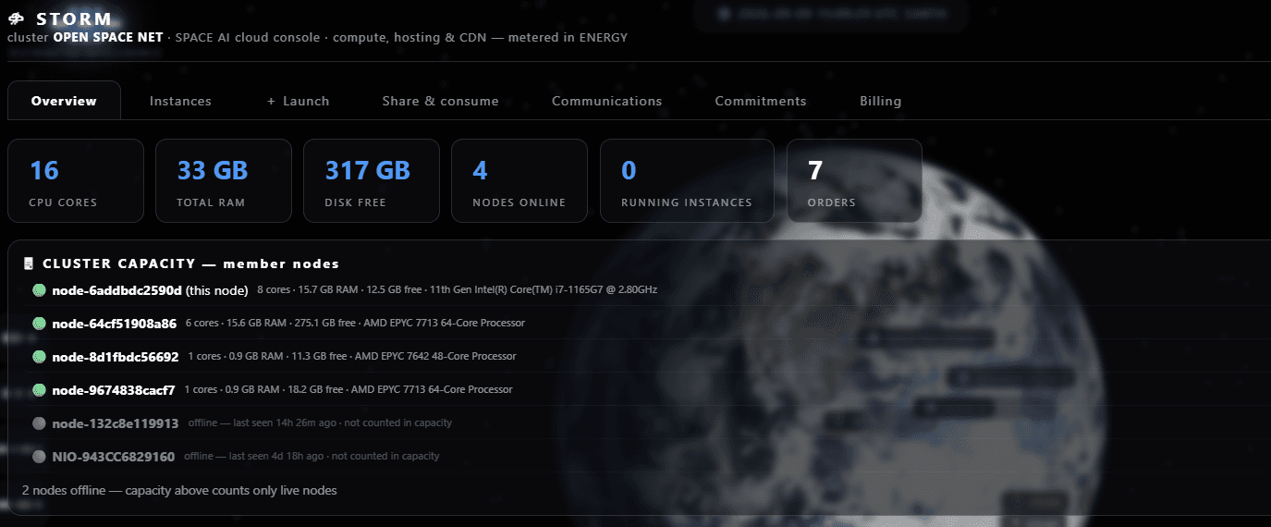The height and width of the screenshot is (527, 1271).
Task: Open the 7 ORDERS card
Action: [x=854, y=180]
